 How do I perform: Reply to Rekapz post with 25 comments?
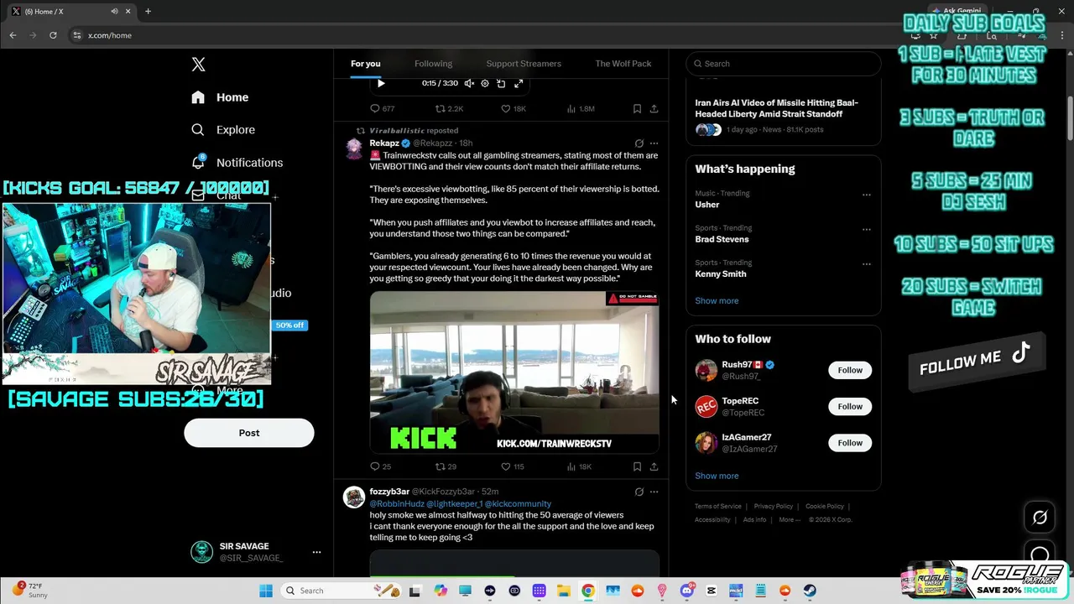coord(381,466)
